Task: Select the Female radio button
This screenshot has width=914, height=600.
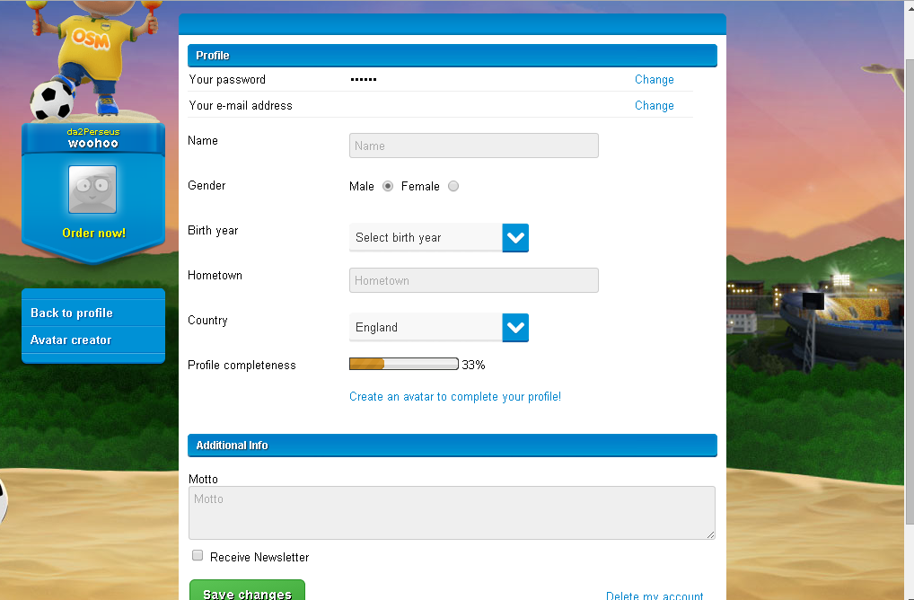Action: [453, 186]
